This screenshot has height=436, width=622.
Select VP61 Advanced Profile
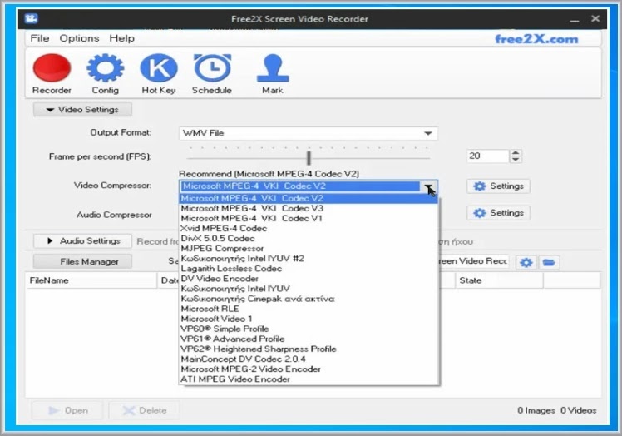click(x=309, y=339)
